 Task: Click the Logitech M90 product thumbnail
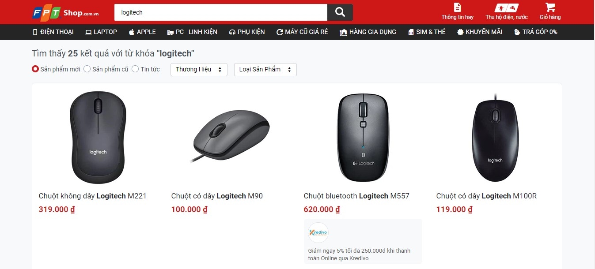click(230, 135)
